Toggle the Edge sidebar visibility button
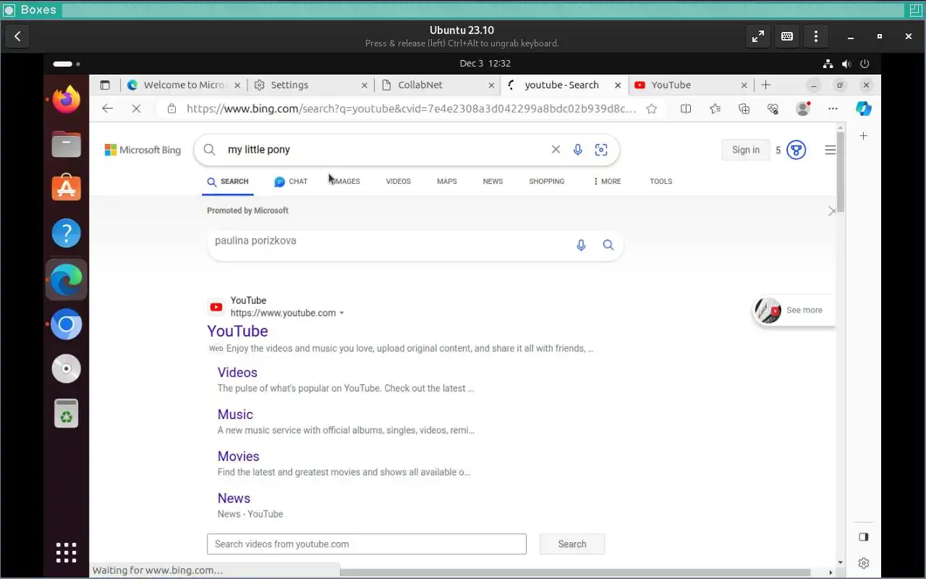The width and height of the screenshot is (926, 579). click(x=863, y=537)
